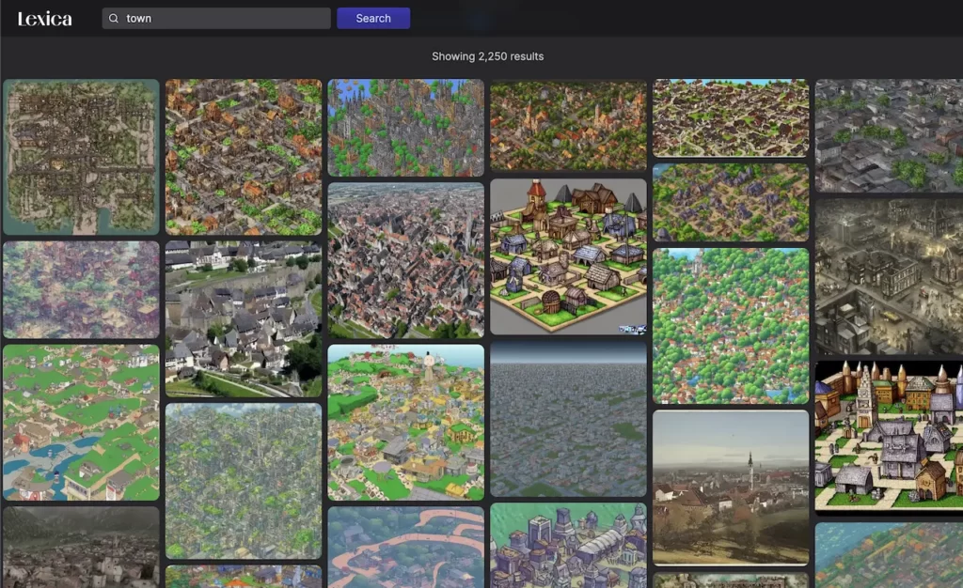
Task: Open the dense green overgrown city image
Action: (x=244, y=481)
